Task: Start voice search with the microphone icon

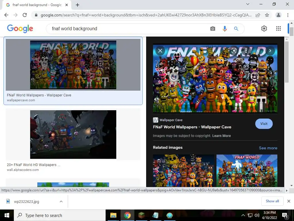Action: (225, 29)
